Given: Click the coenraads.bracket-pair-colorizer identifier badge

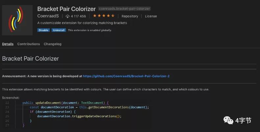Looking at the screenshot, I should point(124,9).
